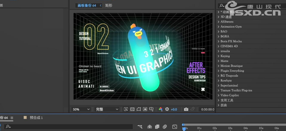Click the tan 预合成 1 label color swatch
The image size is (286, 131).
click(25, 118)
